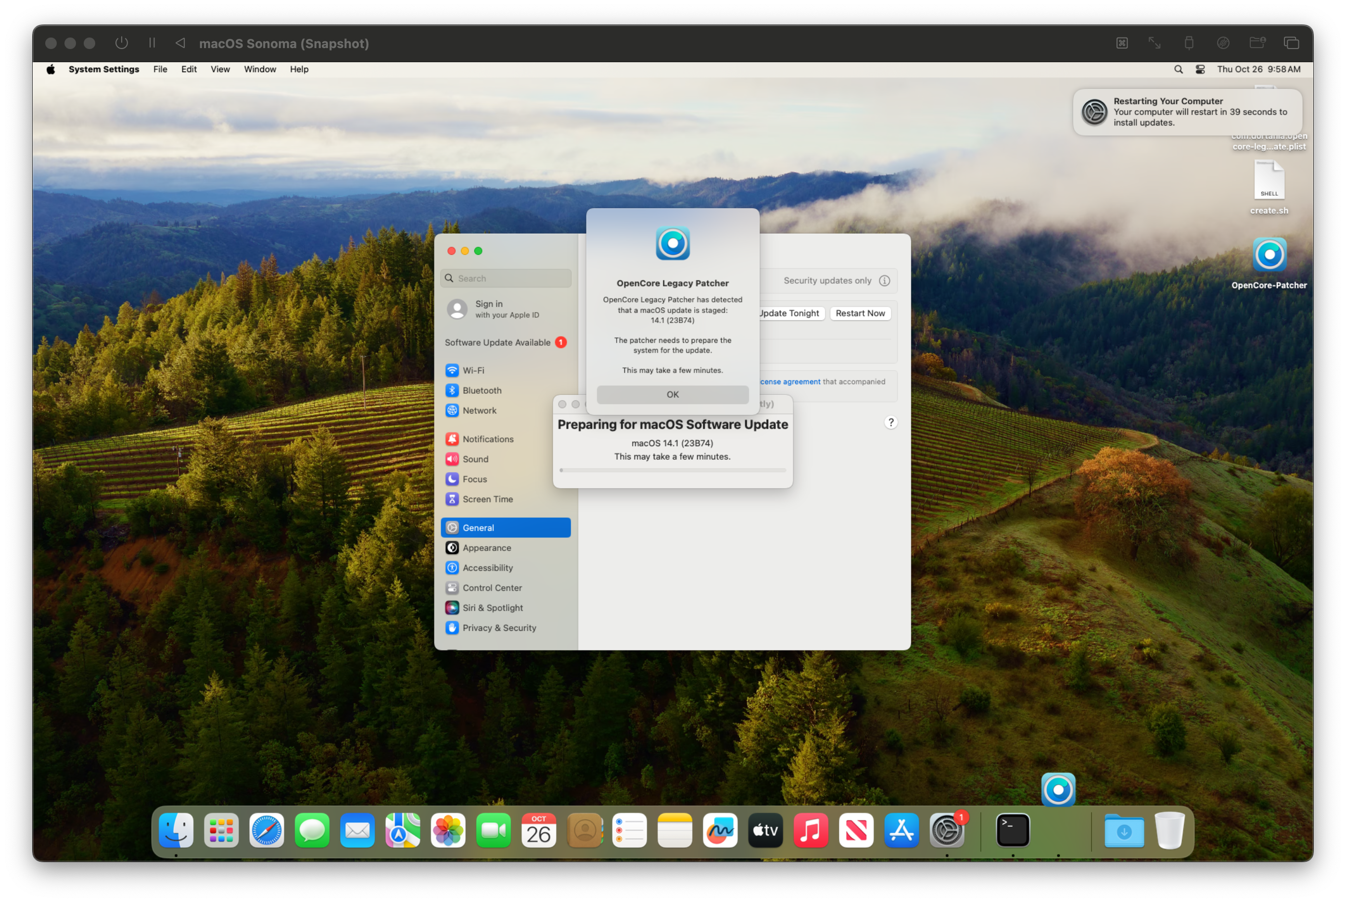1346x902 pixels.
Task: Launch Safari from the Dock
Action: 267,831
